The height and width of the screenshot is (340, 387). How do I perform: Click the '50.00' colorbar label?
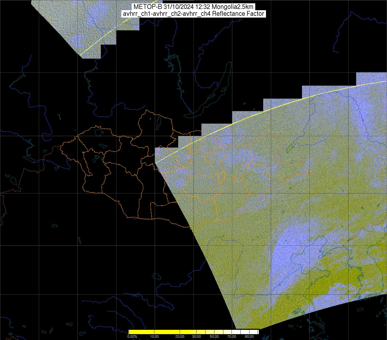point(214,337)
